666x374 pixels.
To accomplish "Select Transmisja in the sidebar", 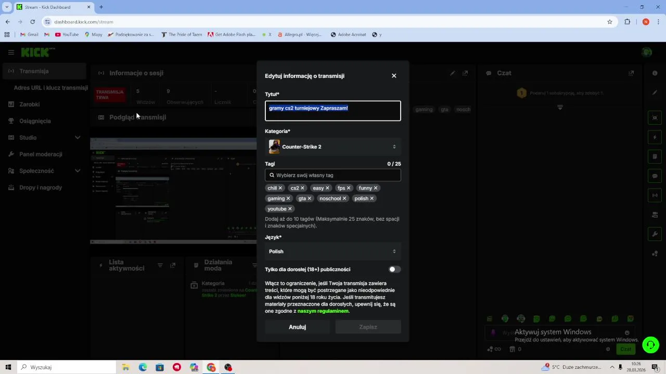I will point(44,71).
